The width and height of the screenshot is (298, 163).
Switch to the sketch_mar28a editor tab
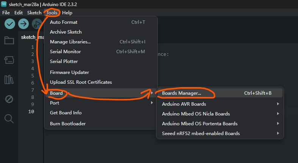[x=31, y=37]
